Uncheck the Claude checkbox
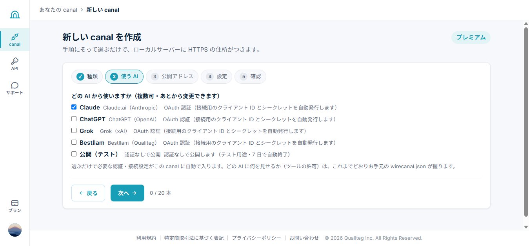This screenshot has height=246, width=529. click(x=74, y=107)
